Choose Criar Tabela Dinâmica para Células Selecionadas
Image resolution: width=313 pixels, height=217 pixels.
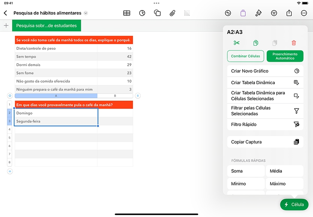tap(265, 96)
